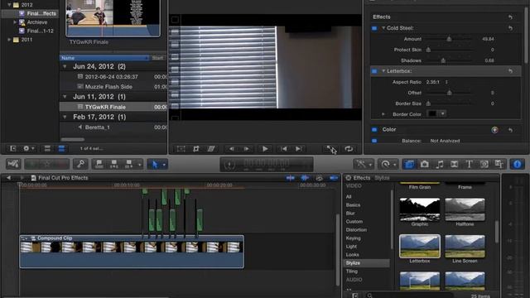This screenshot has height=298, width=530.
Task: Switch event browser to list view
Action: click(61, 149)
